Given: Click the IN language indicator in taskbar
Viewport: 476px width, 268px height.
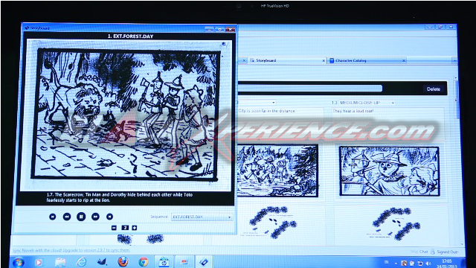Looking at the screenshot, I should point(387,262).
